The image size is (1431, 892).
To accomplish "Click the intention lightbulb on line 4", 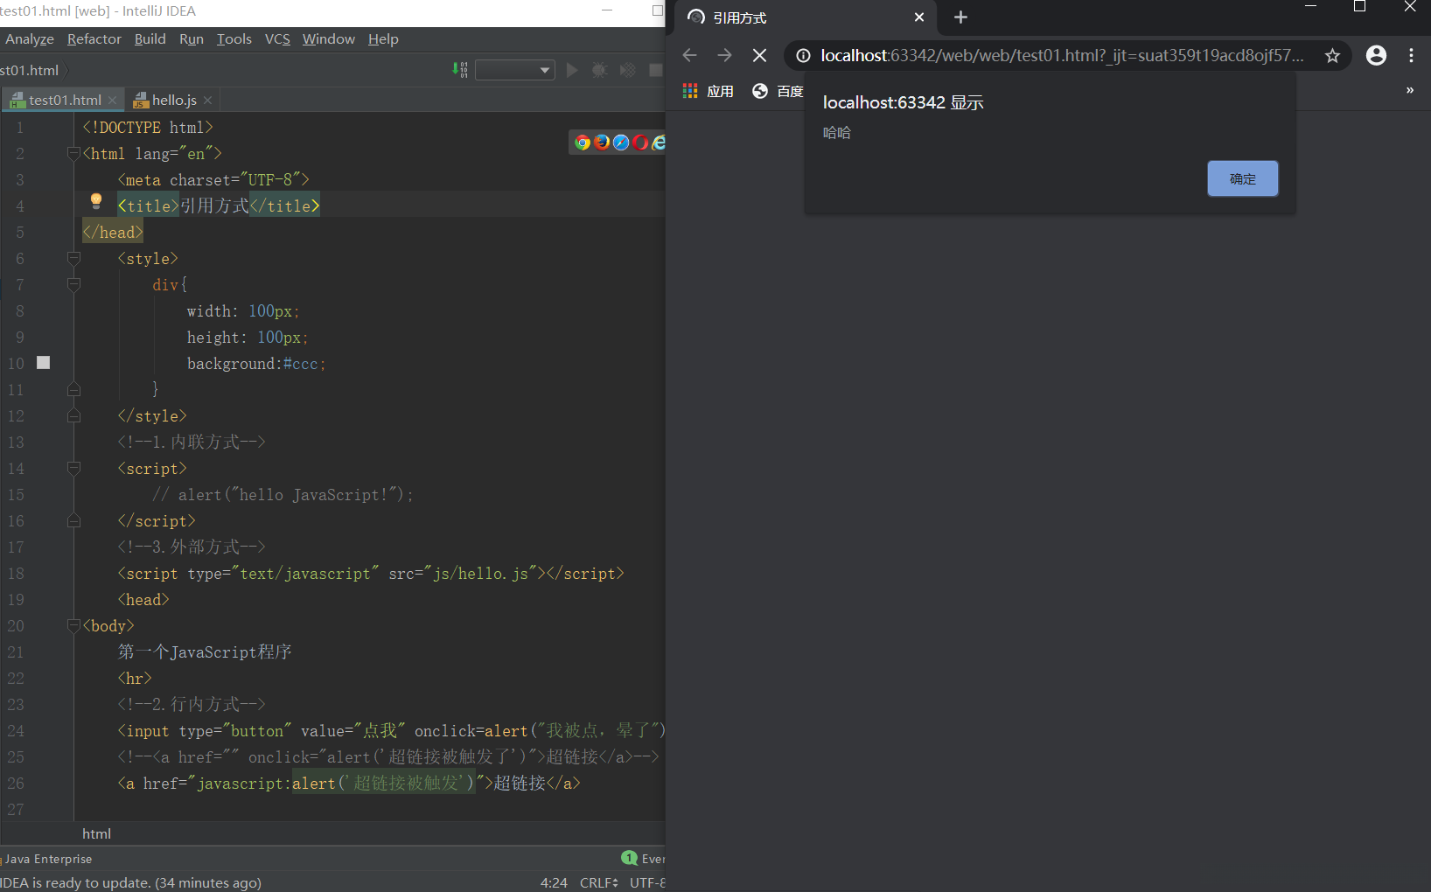I will coord(96,202).
